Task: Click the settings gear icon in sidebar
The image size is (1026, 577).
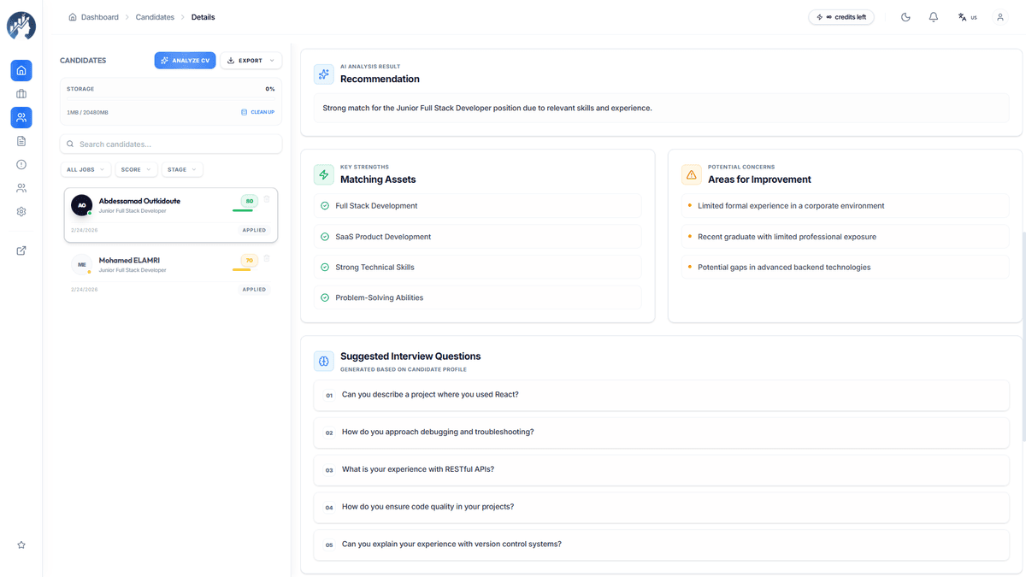Action: [x=21, y=210]
